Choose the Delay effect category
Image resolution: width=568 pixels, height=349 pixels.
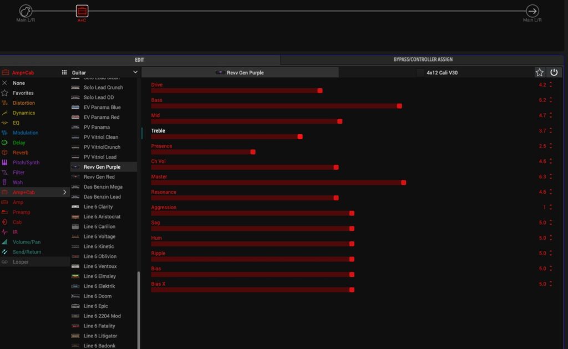(19, 143)
